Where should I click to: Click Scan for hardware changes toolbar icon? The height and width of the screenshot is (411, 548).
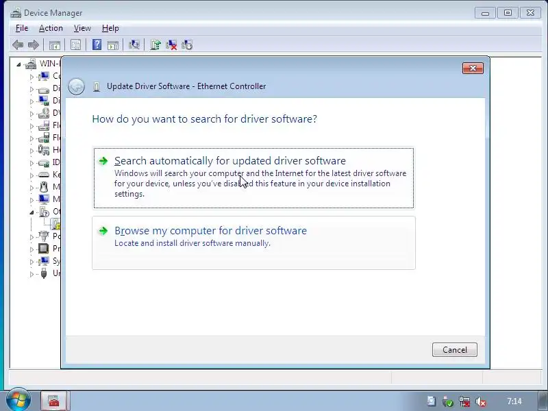134,45
